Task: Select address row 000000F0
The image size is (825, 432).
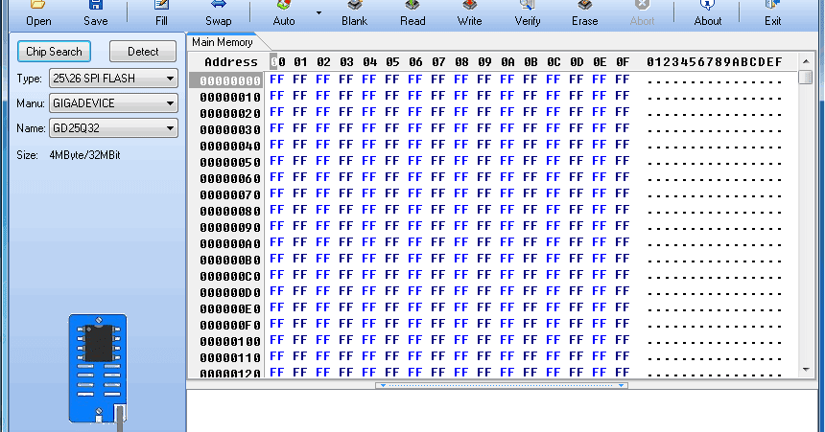Action: 230,326
